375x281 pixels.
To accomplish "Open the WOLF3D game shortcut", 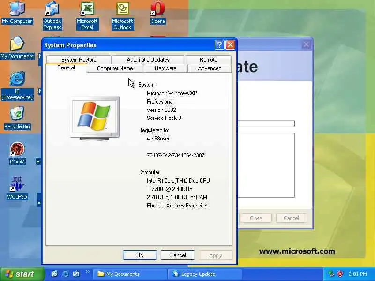I will [x=17, y=188].
